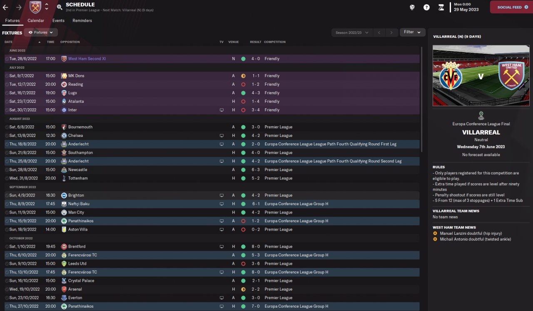
Task: Toggle the Fixtures view eye selector
Action: point(41,32)
